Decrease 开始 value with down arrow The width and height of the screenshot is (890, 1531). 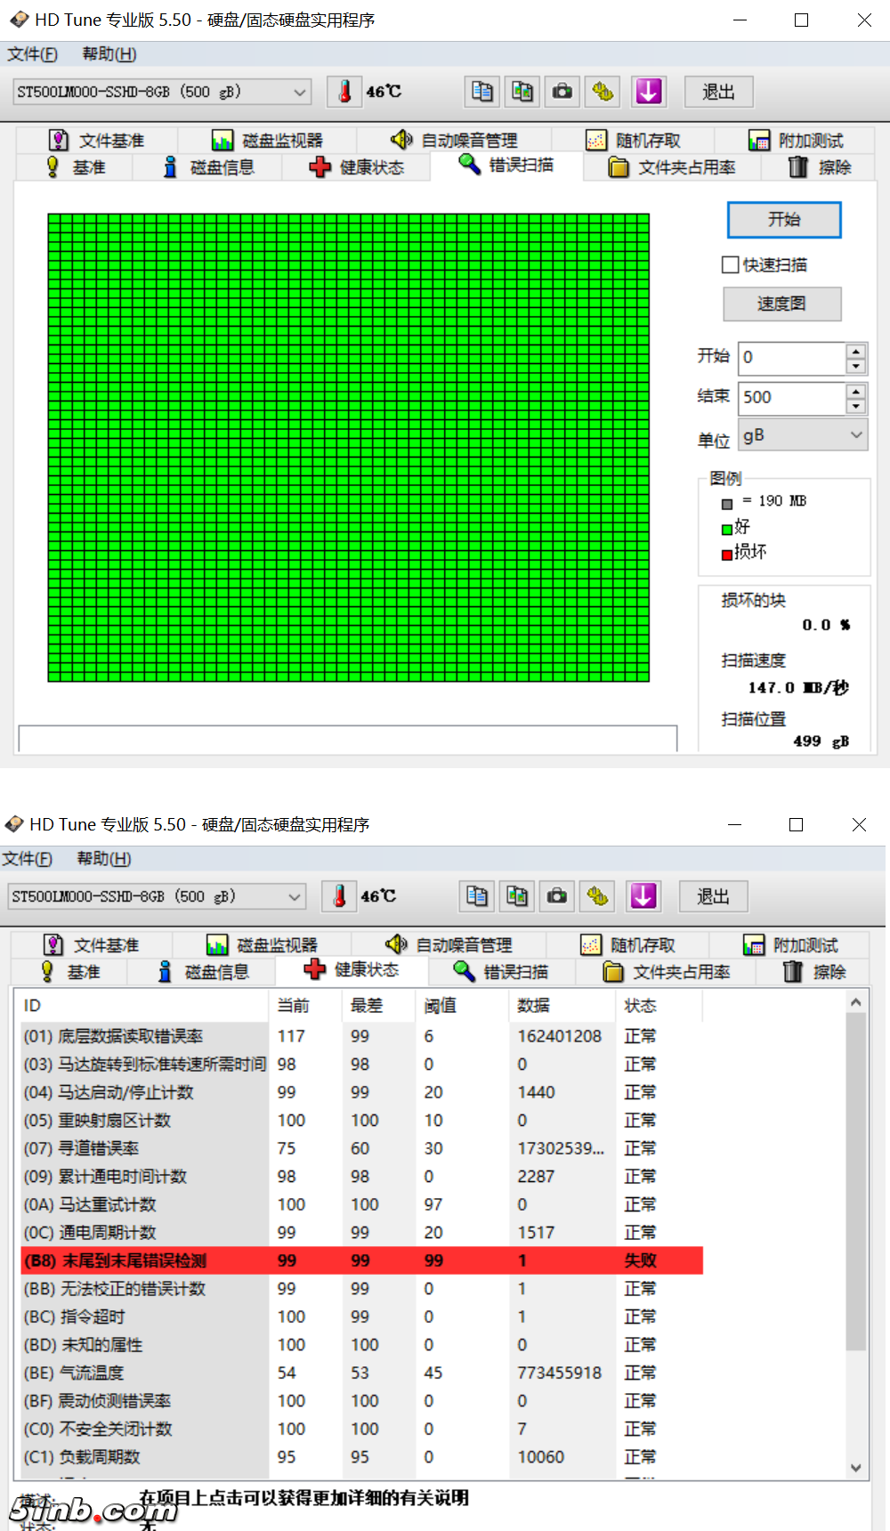(855, 366)
